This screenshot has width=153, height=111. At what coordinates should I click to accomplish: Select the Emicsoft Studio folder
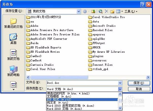click(x=102, y=26)
